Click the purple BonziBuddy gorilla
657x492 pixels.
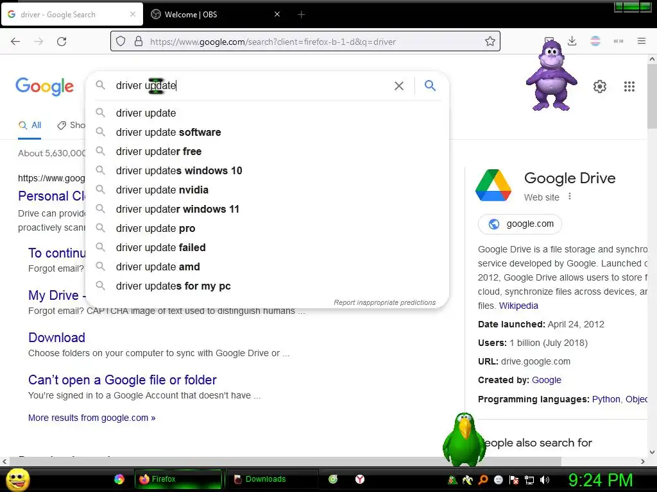[x=551, y=76]
